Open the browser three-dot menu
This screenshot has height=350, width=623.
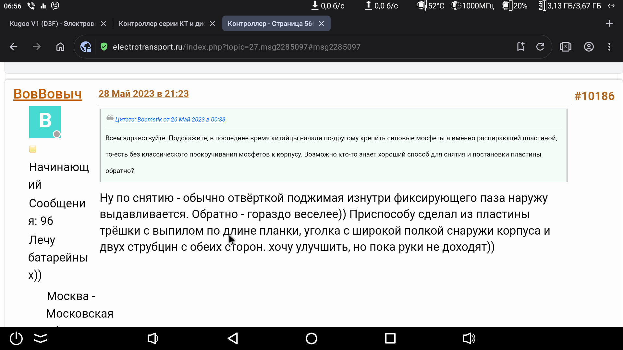(x=609, y=47)
